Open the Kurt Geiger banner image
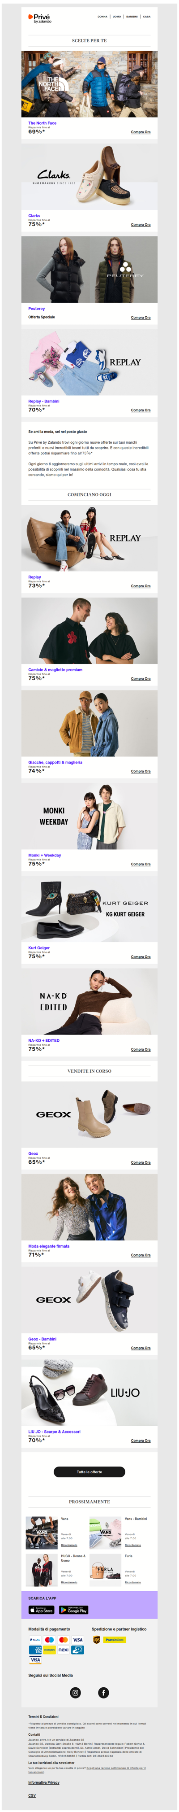This screenshot has height=1812, width=179. 89,909
